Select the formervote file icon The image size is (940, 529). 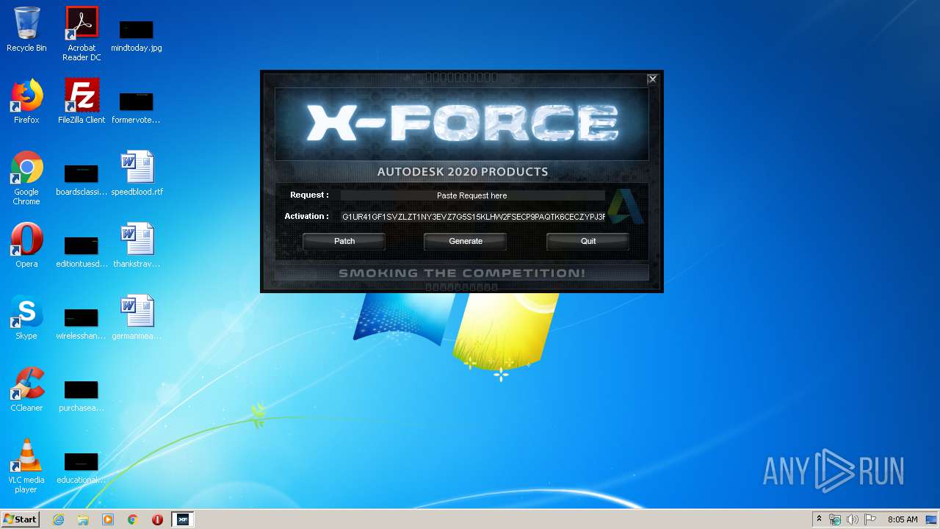click(137, 107)
